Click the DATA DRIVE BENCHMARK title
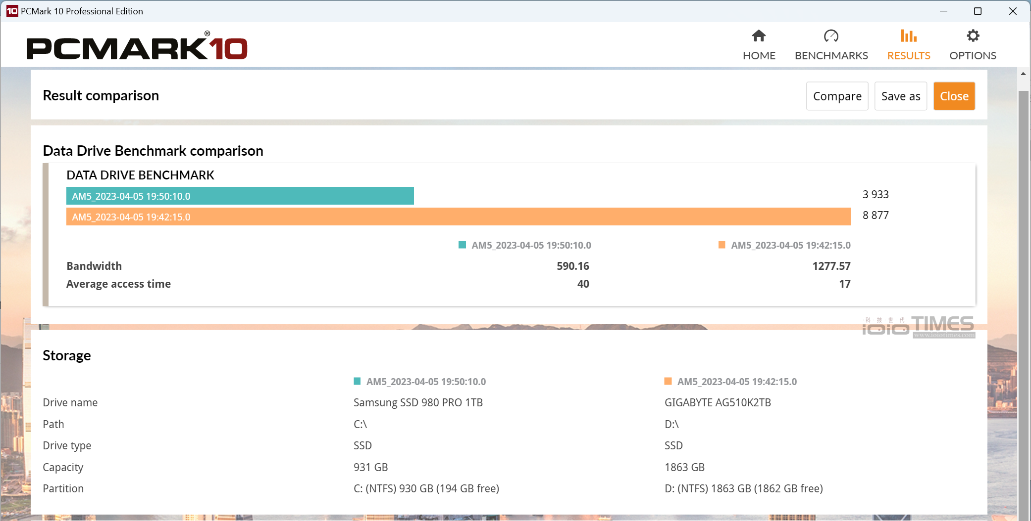The height and width of the screenshot is (521, 1031). point(140,175)
